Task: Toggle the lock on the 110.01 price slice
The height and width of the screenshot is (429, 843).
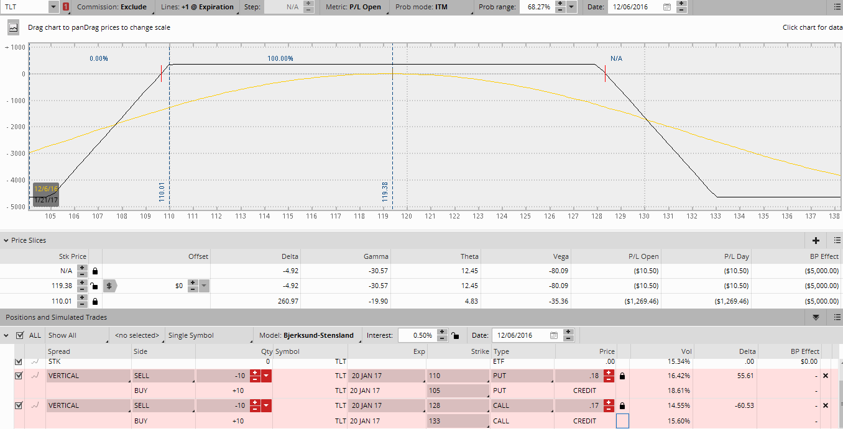Action: pyautogui.click(x=95, y=301)
